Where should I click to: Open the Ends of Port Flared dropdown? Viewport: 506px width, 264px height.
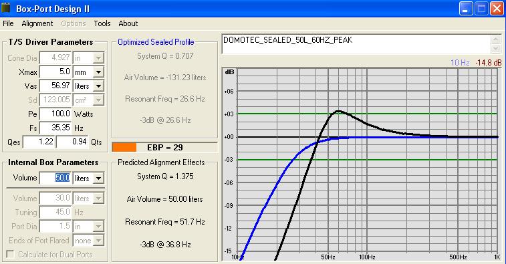tap(98, 241)
